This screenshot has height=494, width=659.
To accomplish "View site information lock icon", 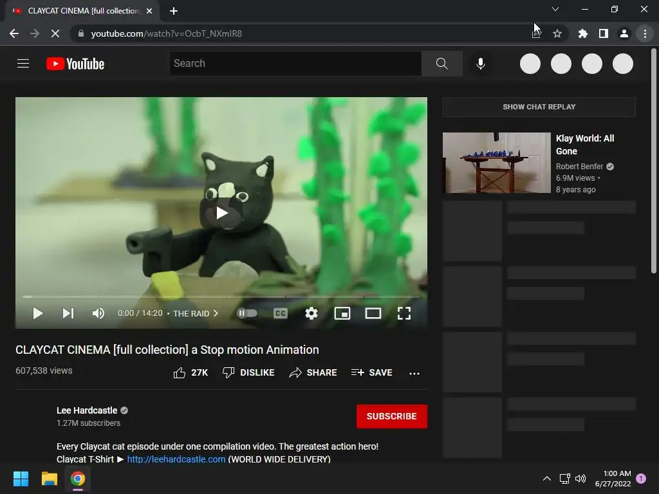I will (x=81, y=33).
